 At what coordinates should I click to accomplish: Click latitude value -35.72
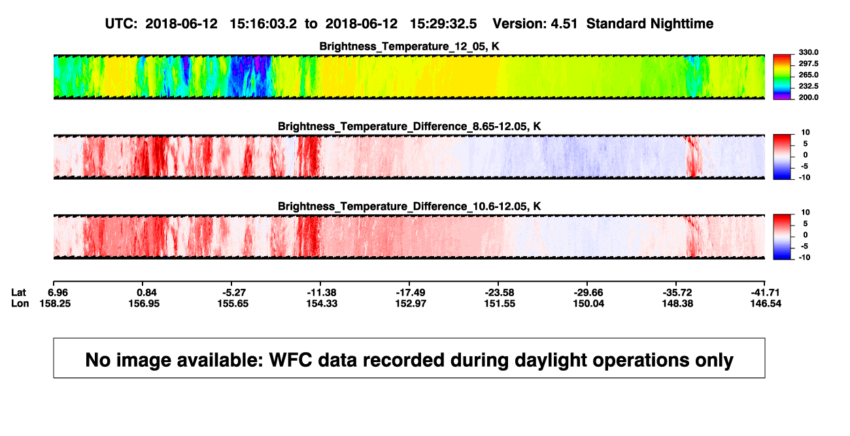[x=677, y=292]
